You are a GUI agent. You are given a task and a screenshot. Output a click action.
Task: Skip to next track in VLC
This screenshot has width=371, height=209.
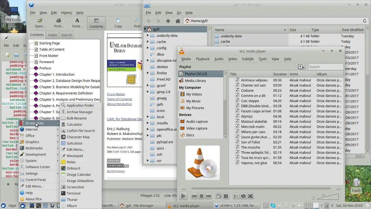209,196
